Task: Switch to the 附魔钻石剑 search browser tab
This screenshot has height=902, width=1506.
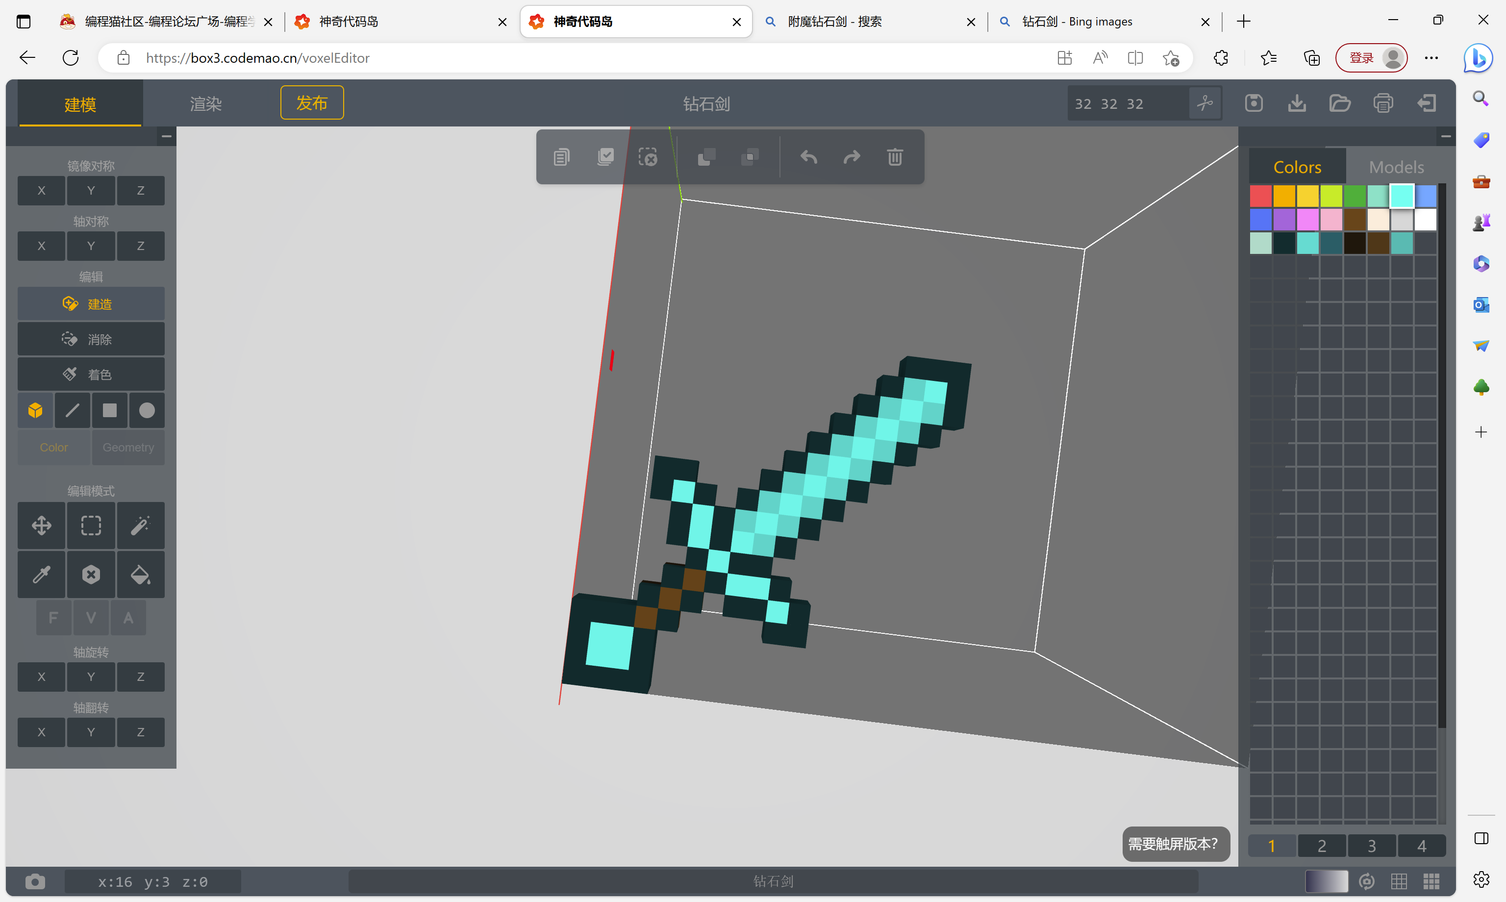Action: [870, 22]
